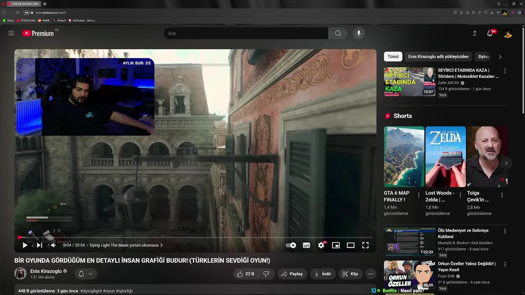
Task: Open the YouTube upload icon
Action: [475, 33]
